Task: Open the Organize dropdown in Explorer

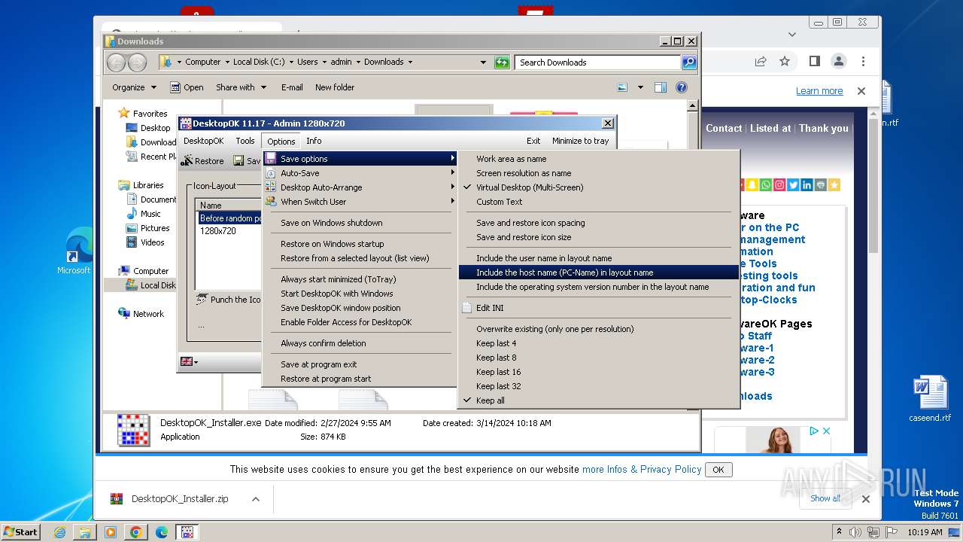Action: (x=134, y=87)
